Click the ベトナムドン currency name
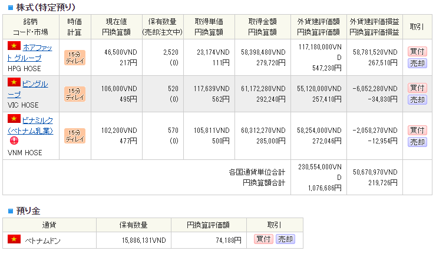Image resolution: width=436 pixels, height=254 pixels. tap(42, 240)
